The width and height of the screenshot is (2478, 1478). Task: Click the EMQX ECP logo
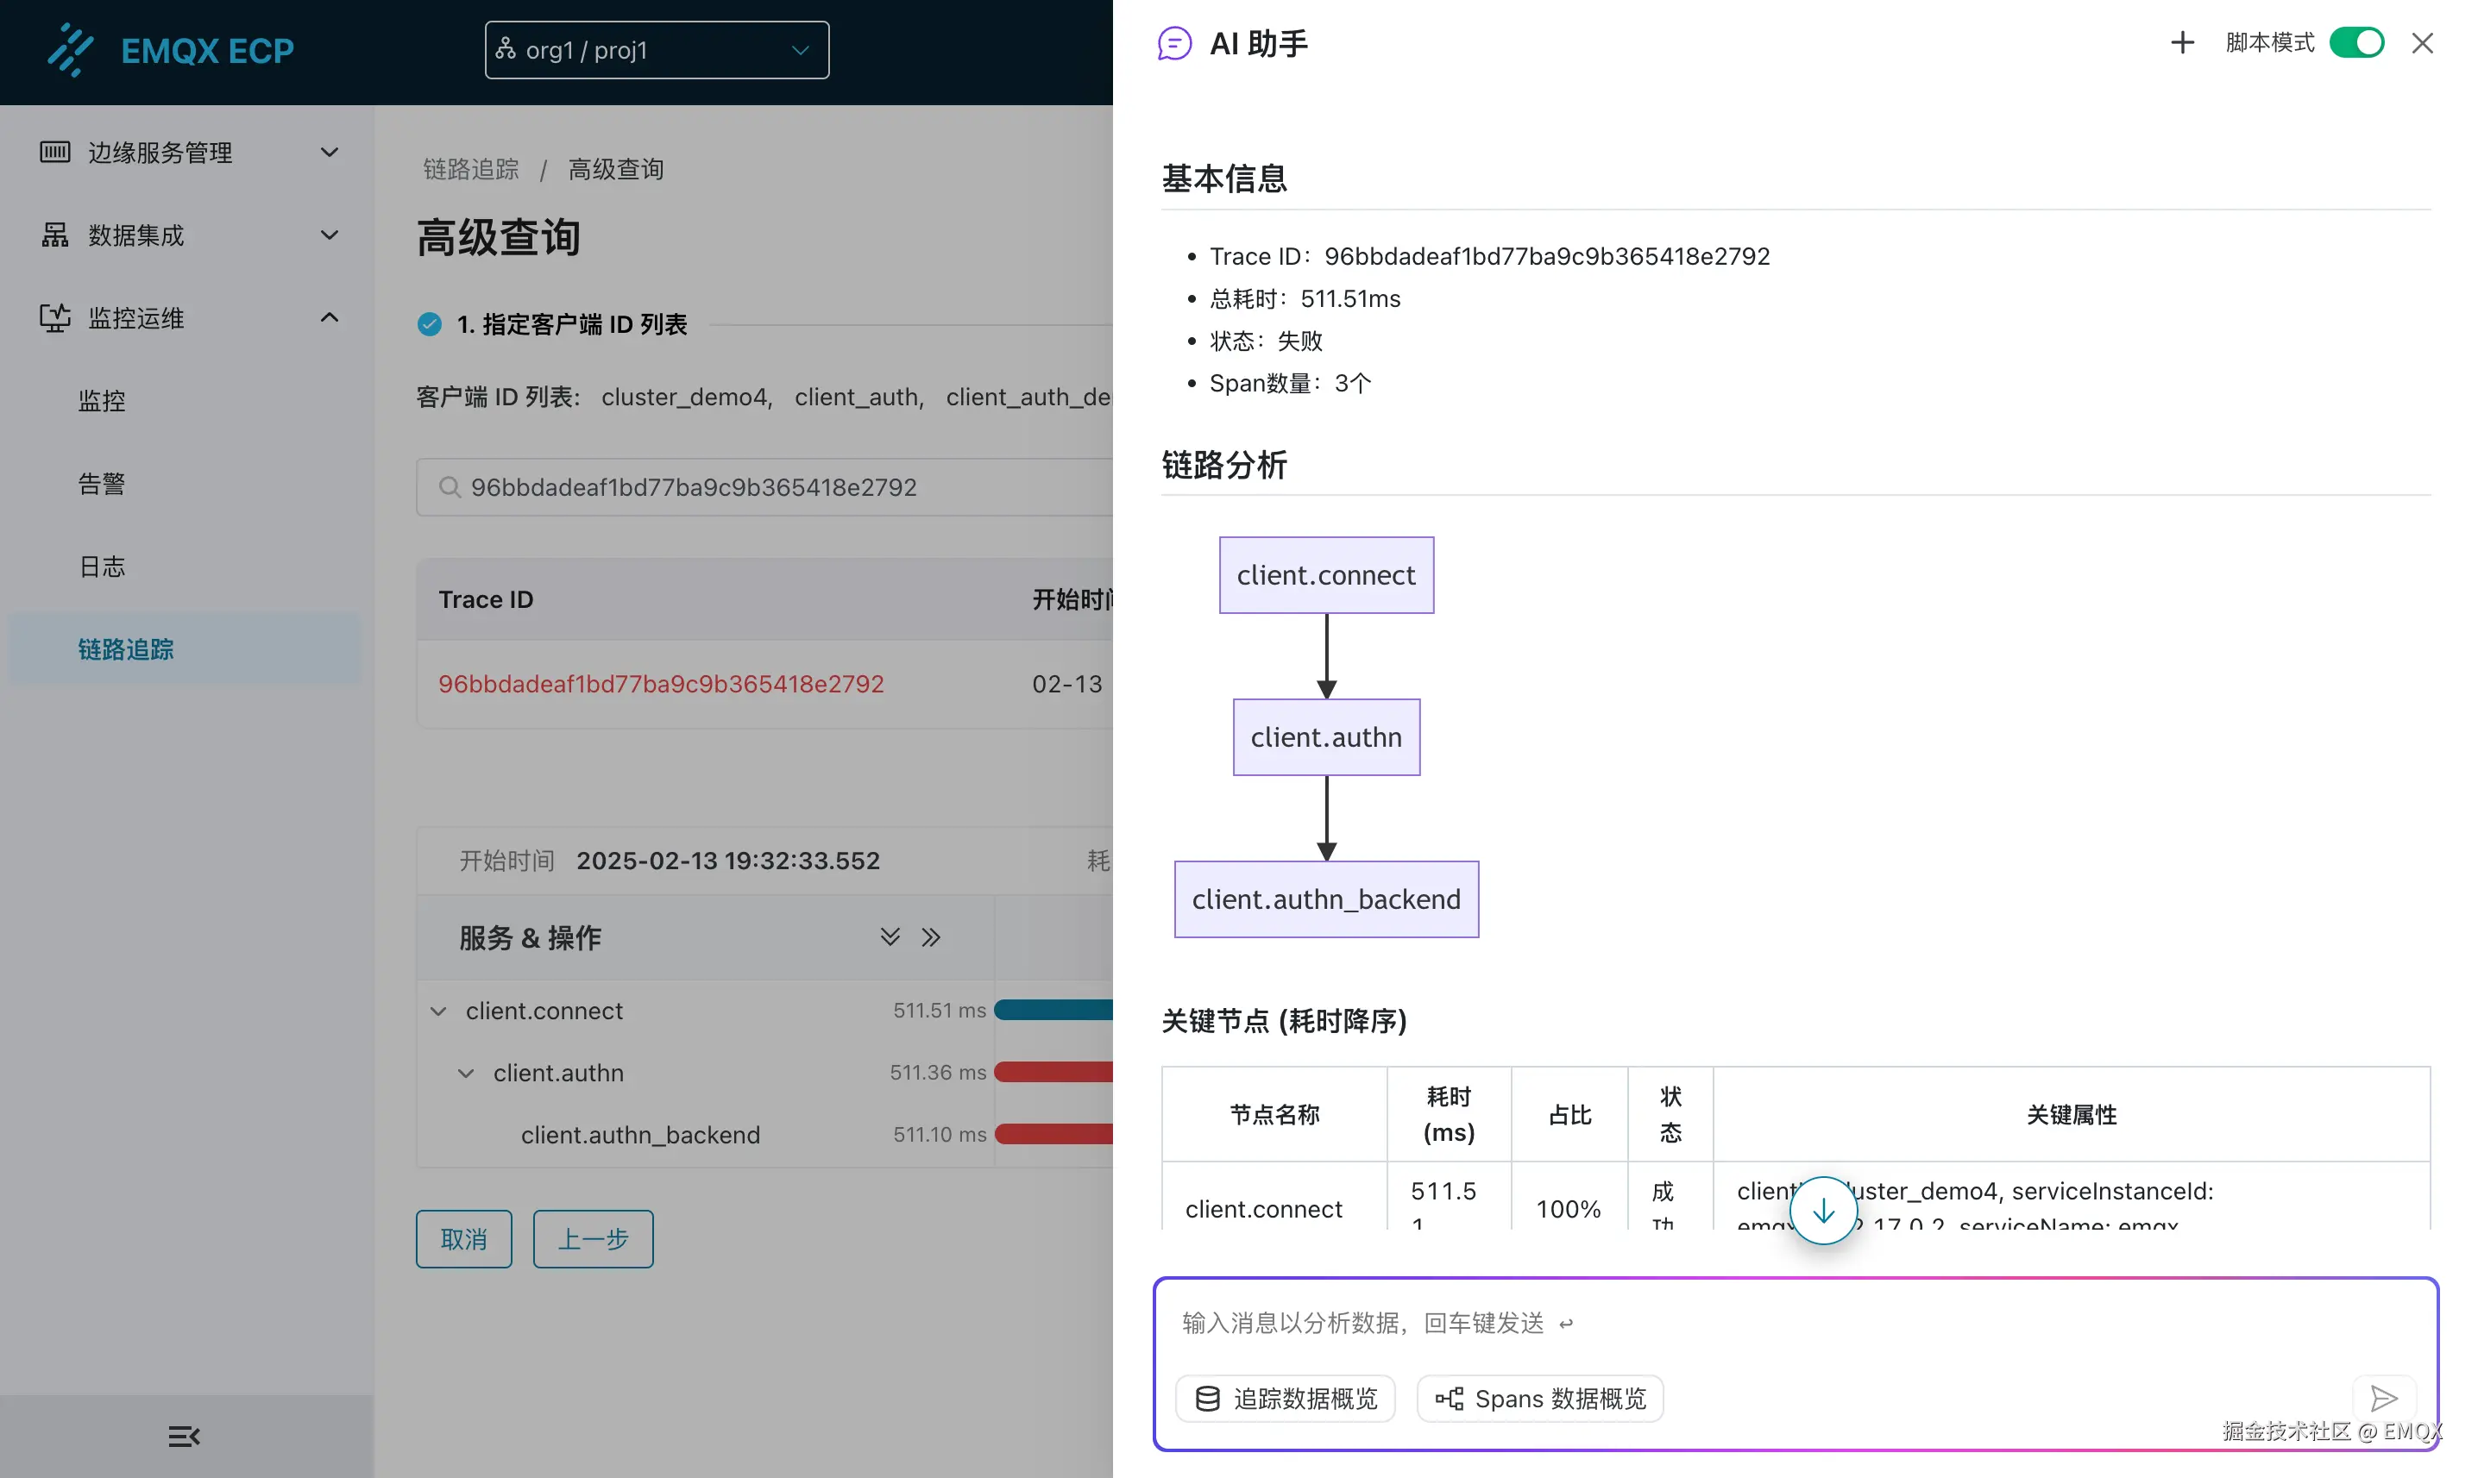click(x=169, y=50)
